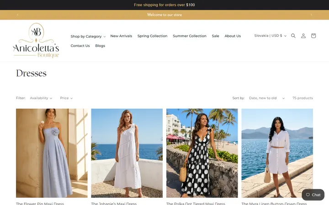Click The Myra Linen Button-Down Dress title

click(x=274, y=203)
